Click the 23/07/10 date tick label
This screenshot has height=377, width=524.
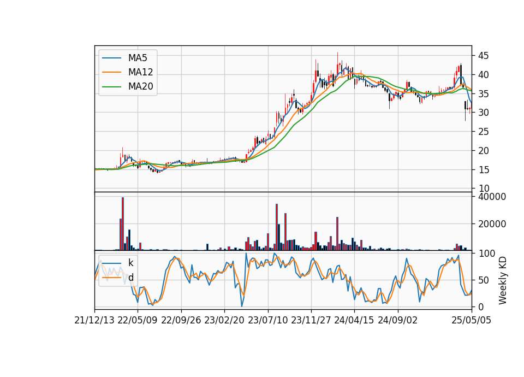267,321
